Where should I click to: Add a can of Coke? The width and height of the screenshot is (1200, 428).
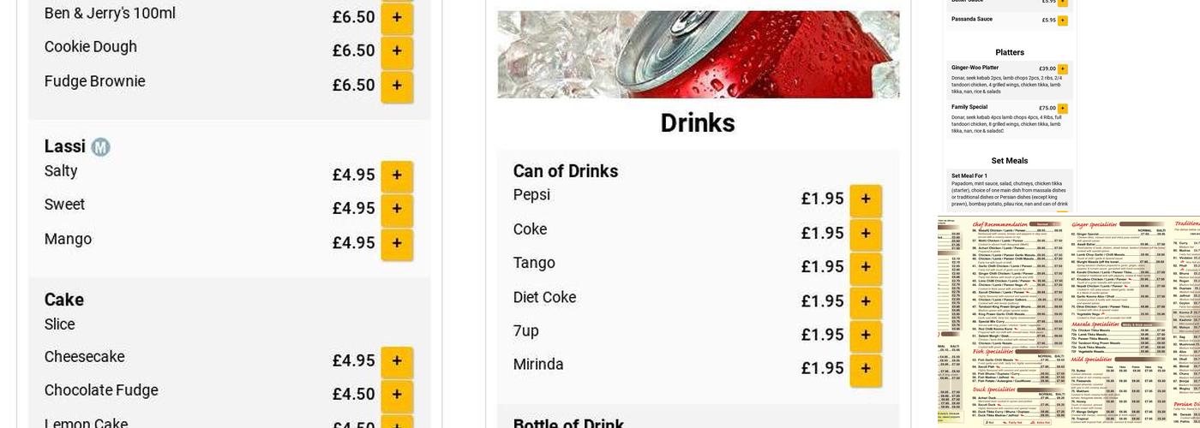(x=866, y=234)
